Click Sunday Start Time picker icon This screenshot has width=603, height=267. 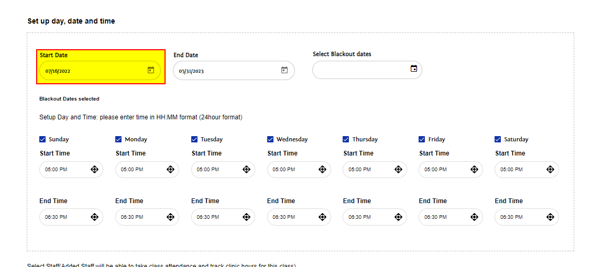95,169
